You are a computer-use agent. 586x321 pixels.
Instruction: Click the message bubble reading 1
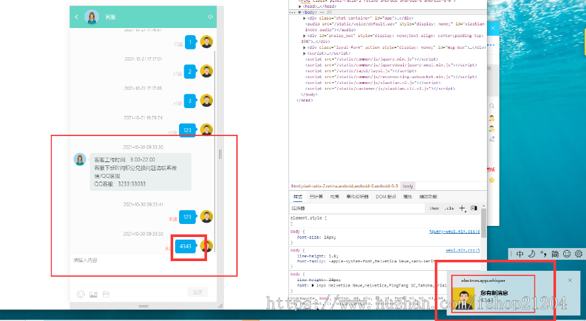(190, 42)
